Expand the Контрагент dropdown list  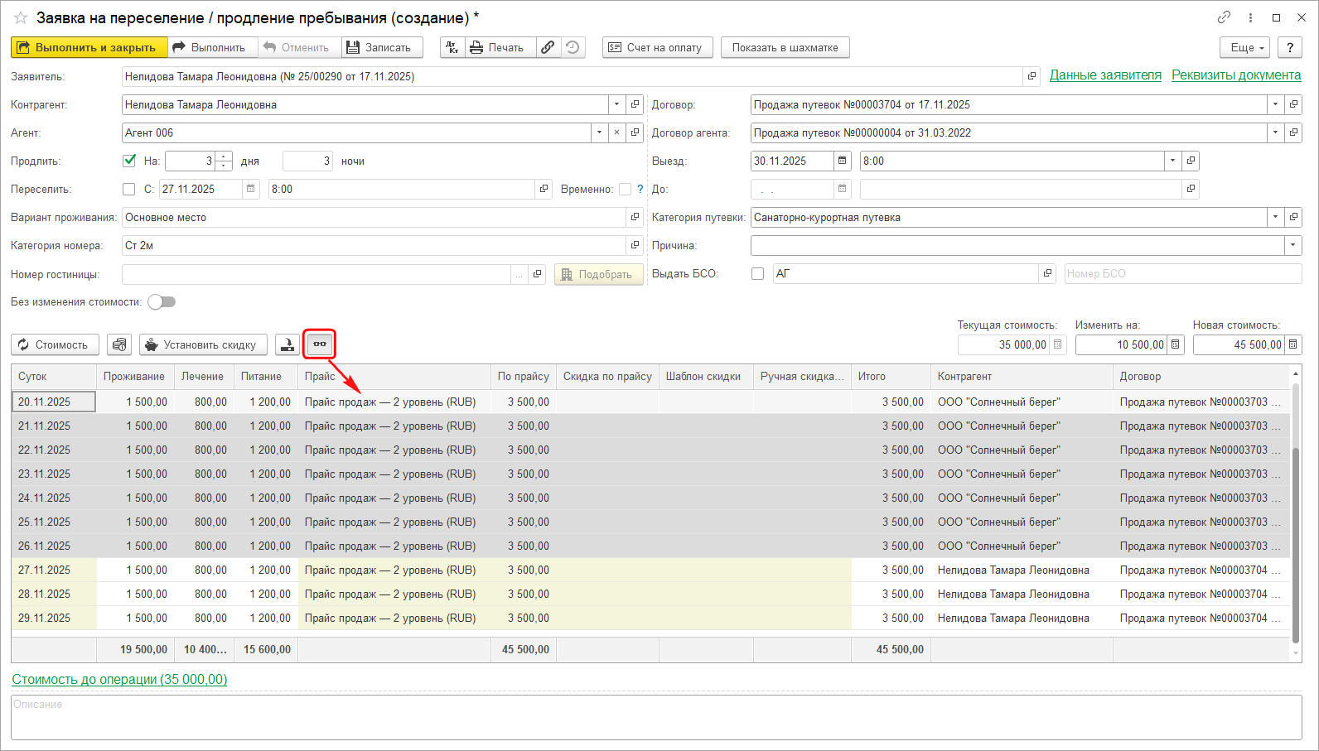(x=616, y=105)
